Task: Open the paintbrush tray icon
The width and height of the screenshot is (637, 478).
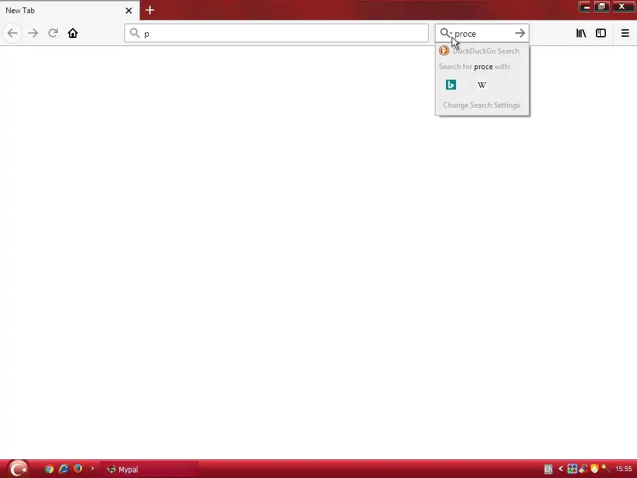Action: pyautogui.click(x=584, y=469)
